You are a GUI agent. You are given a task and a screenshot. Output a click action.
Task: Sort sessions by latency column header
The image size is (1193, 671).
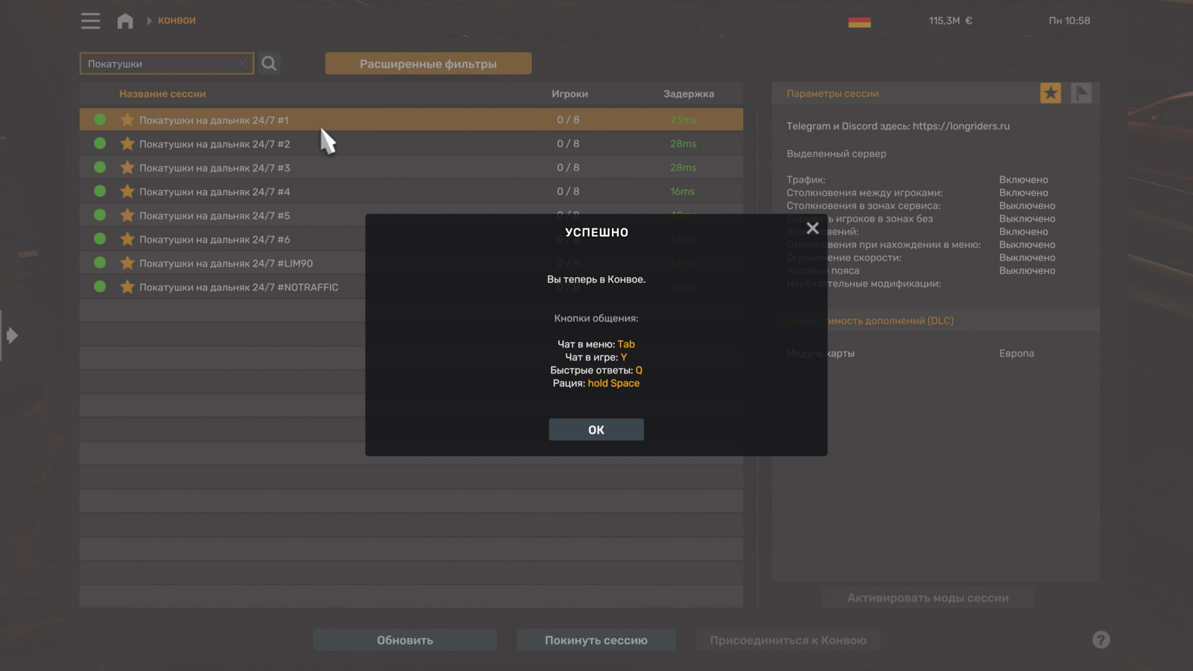tap(688, 94)
